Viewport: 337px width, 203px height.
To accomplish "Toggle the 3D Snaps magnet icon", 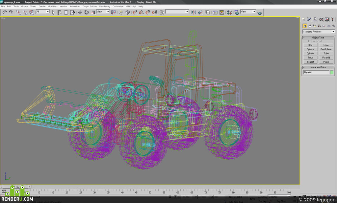I will point(135,12).
